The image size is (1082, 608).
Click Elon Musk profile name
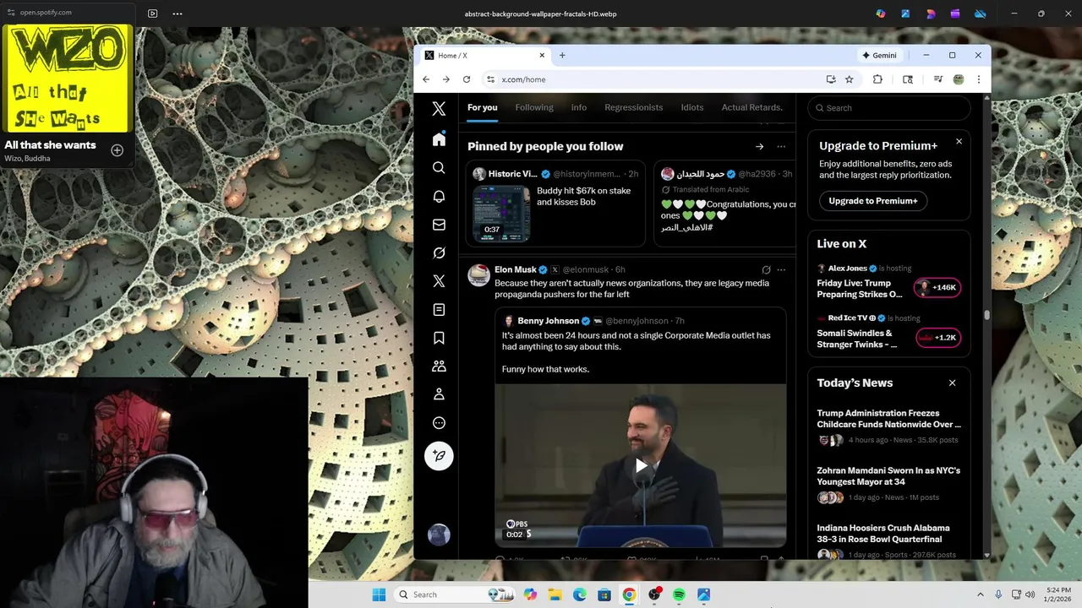point(516,270)
